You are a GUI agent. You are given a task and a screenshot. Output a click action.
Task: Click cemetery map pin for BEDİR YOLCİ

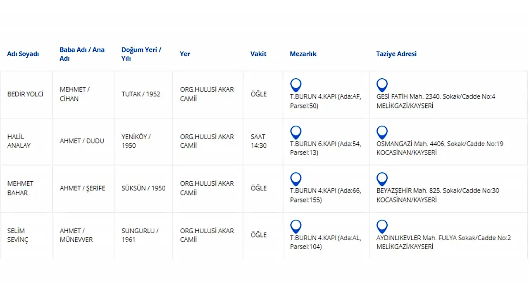tap(295, 85)
